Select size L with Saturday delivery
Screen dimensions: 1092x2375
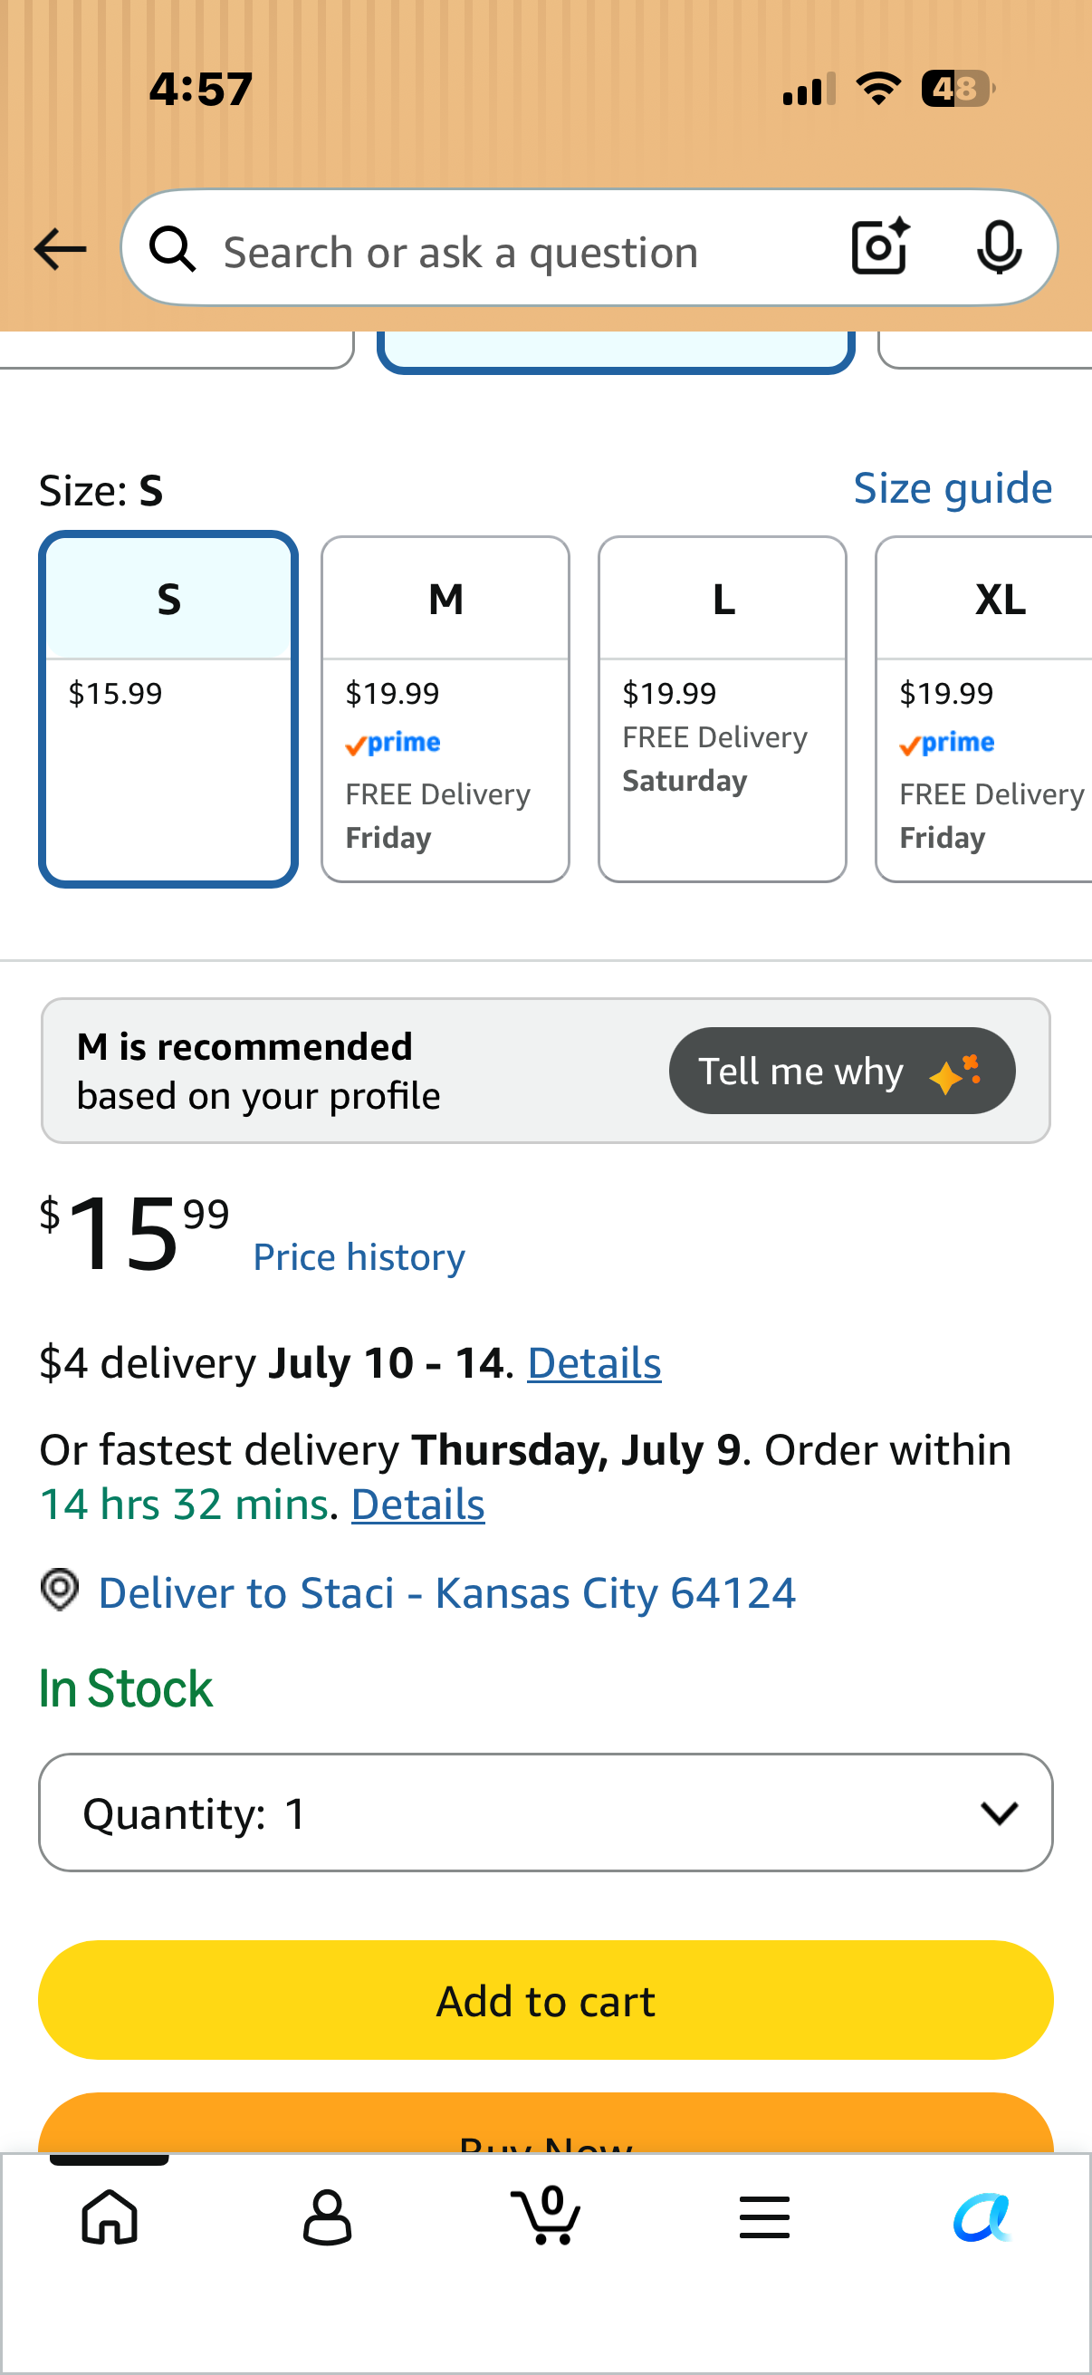723,709
